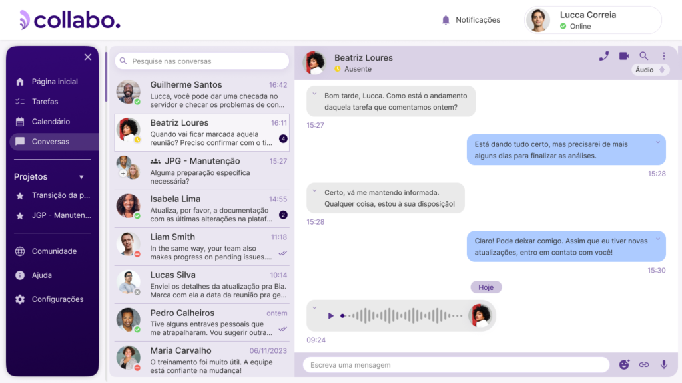
Task: Toggle the Áudio button in chat header
Action: (650, 70)
